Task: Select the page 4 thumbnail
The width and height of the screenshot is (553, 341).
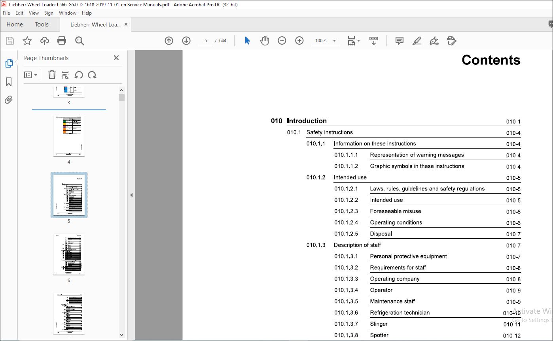Action: (x=69, y=136)
